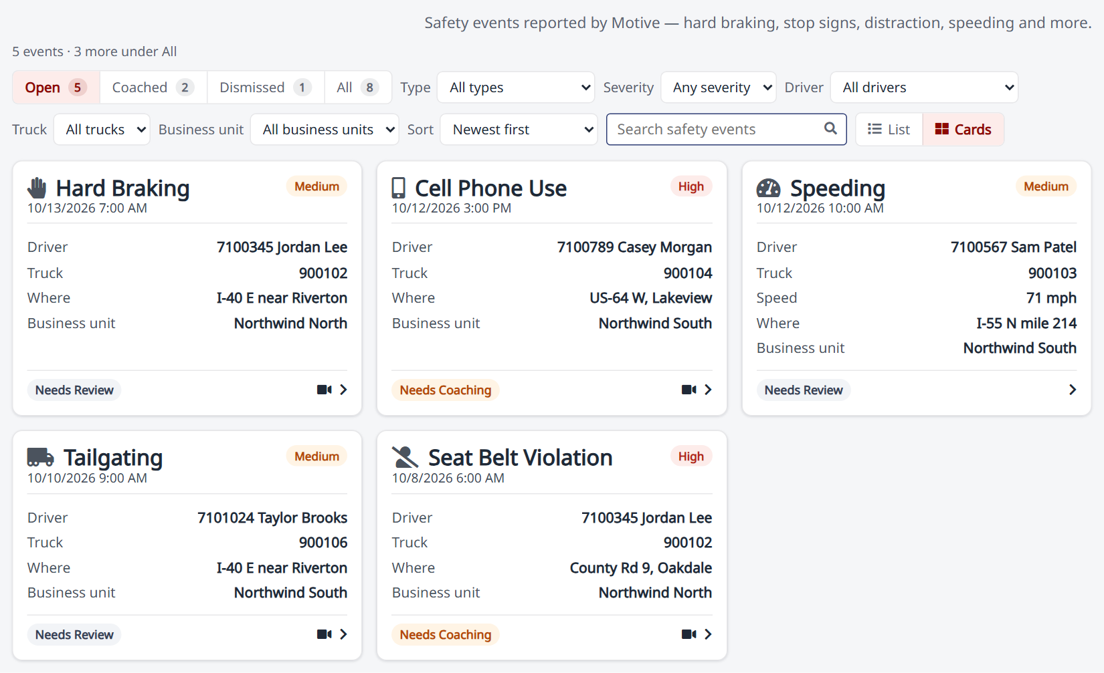The width and height of the screenshot is (1104, 673).
Task: Click Needs Review badge on Speeding card
Action: (804, 390)
